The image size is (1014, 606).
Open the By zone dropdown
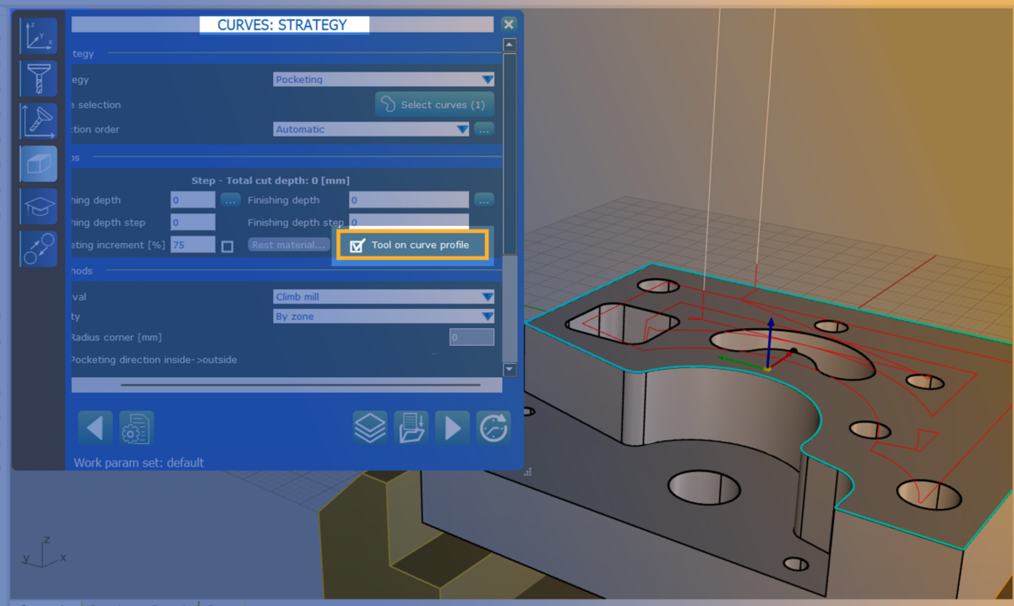point(384,317)
